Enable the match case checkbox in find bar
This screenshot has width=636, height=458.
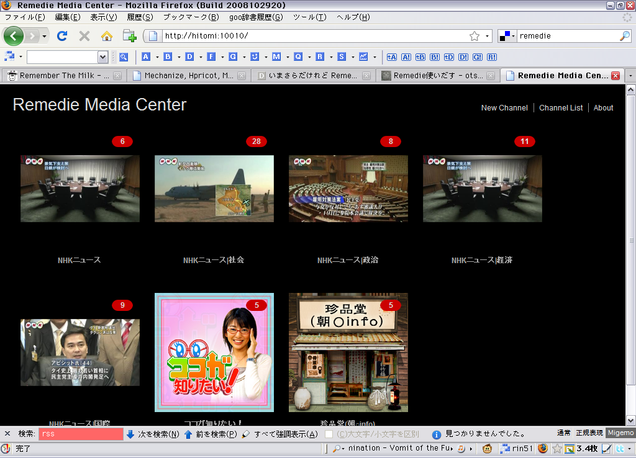point(329,434)
